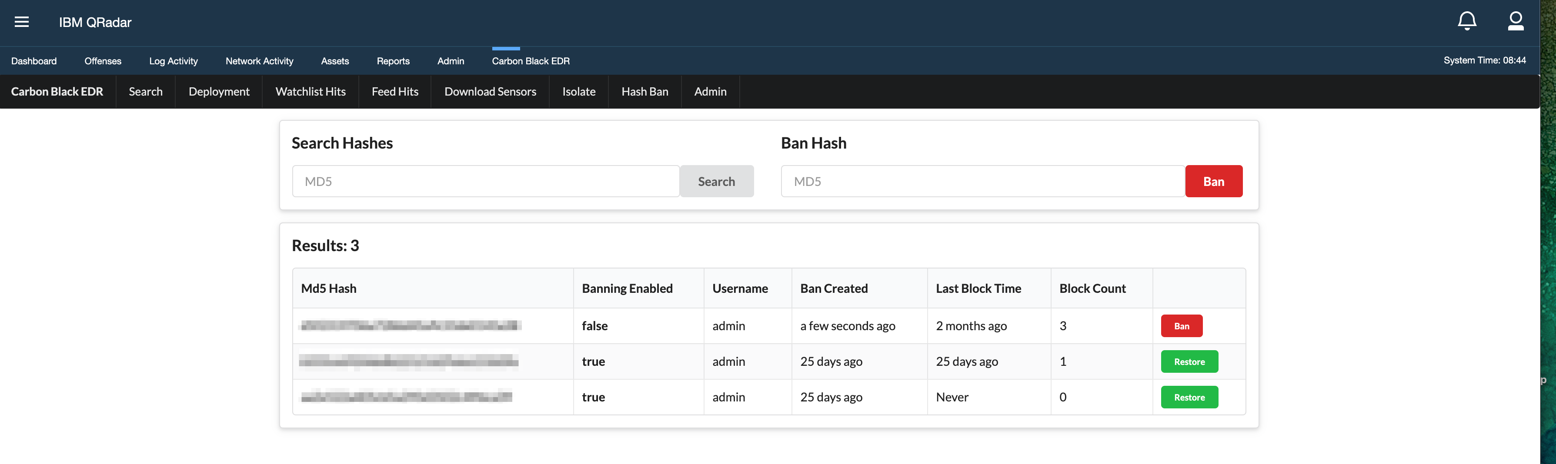Open Deployment in the black navbar
This screenshot has width=1556, height=464.
point(219,92)
